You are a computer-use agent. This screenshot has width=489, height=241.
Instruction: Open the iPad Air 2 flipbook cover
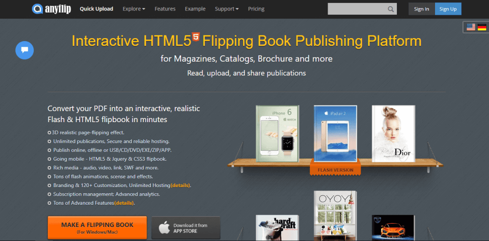[336, 134]
